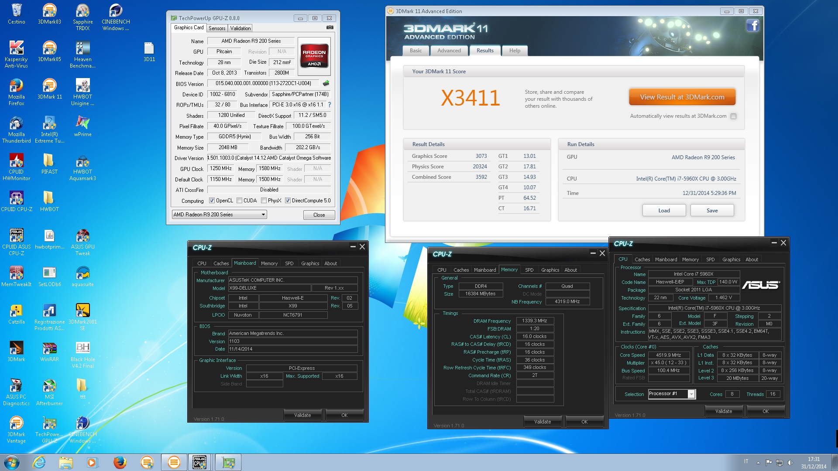The image size is (838, 471).
Task: Click View Result at 3DMark.com button
Action: coord(682,97)
